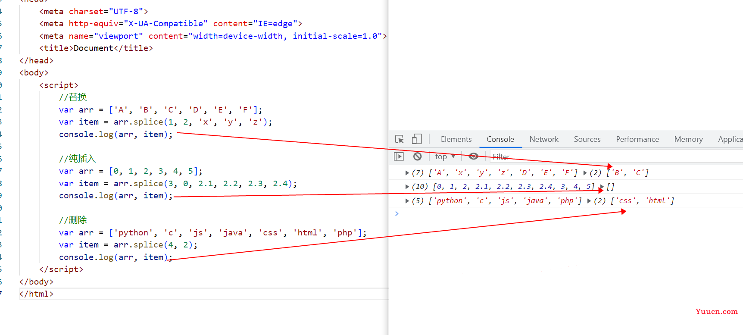
Task: Click the closing </script> tag line
Action: click(x=61, y=269)
